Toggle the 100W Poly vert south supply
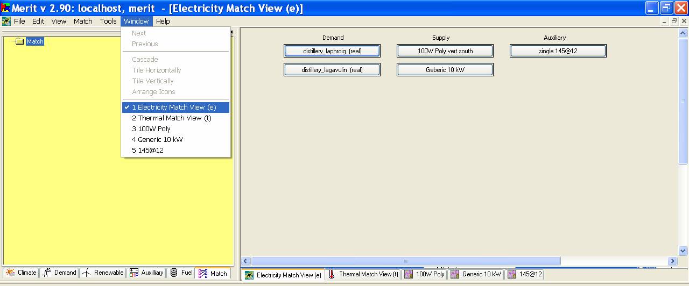Viewport: 689px width, 286px height. [x=445, y=51]
